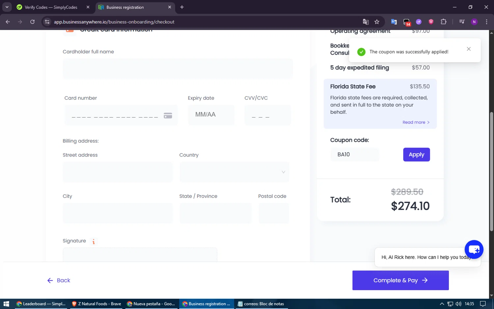Go back to previous page in browser

click(x=8, y=22)
